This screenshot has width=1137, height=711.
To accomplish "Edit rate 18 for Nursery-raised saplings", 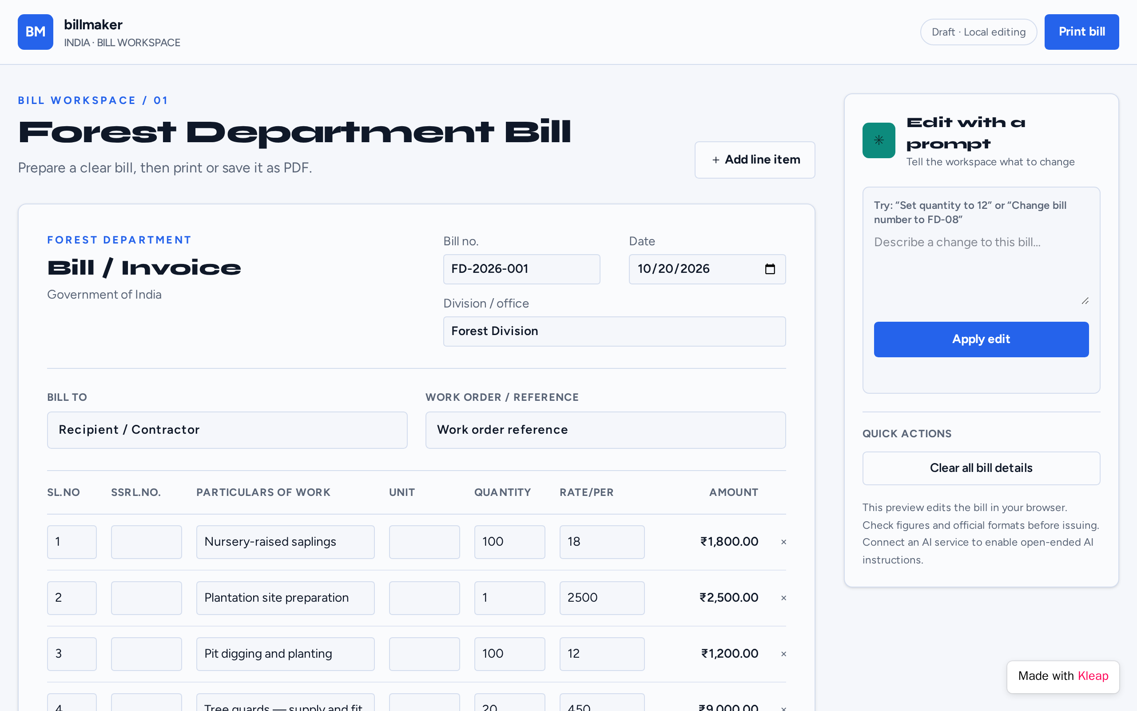I will pyautogui.click(x=602, y=542).
